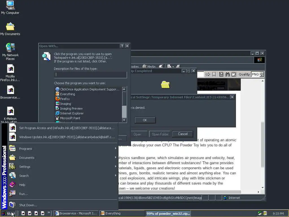289x217 pixels.
Task: Click the Everything search tray icon
Action: click(265, 213)
